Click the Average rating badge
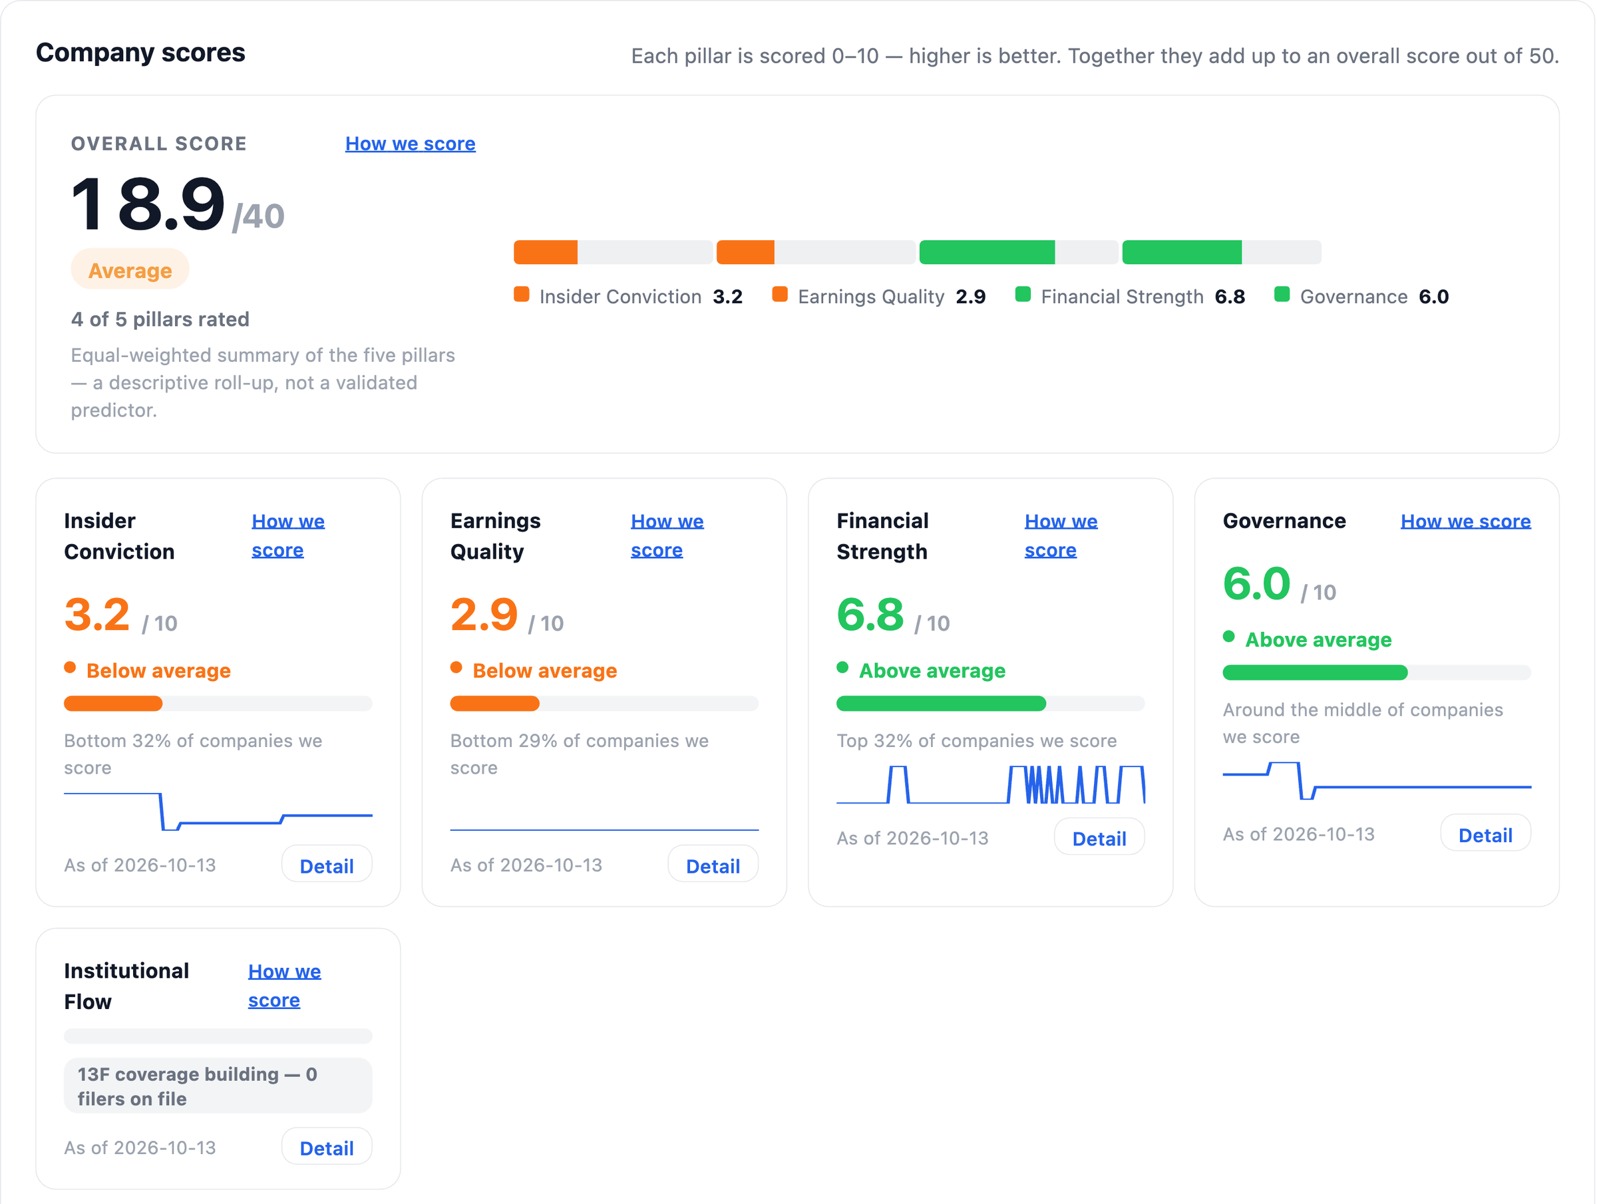The height and width of the screenshot is (1204, 1597). [130, 270]
